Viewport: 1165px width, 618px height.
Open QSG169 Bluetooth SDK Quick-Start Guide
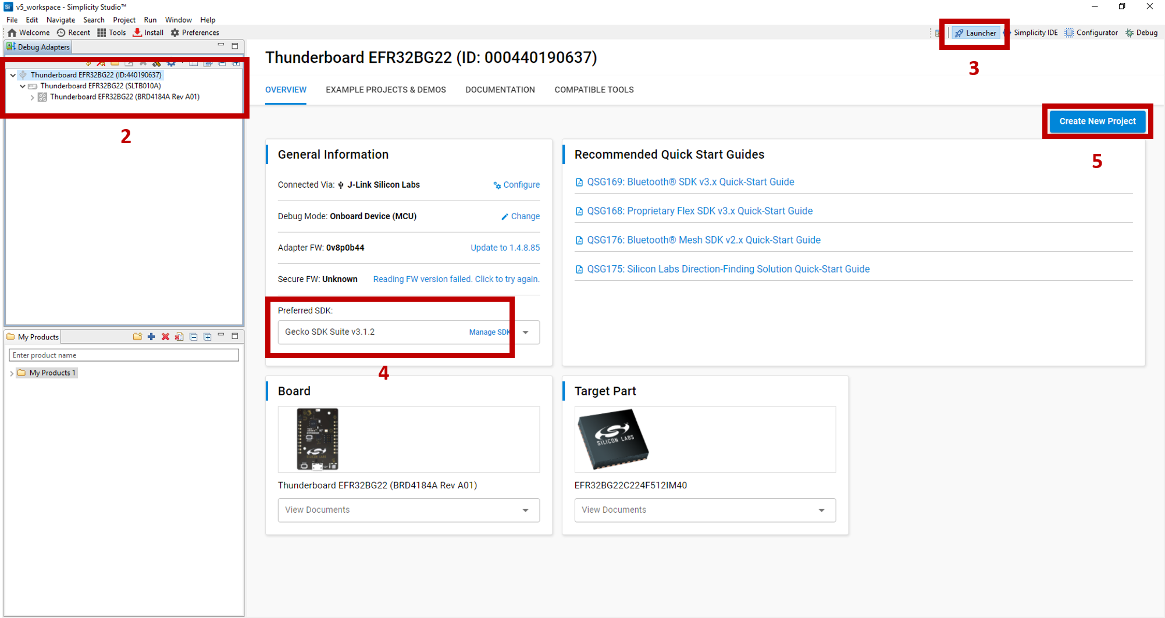[x=690, y=182]
